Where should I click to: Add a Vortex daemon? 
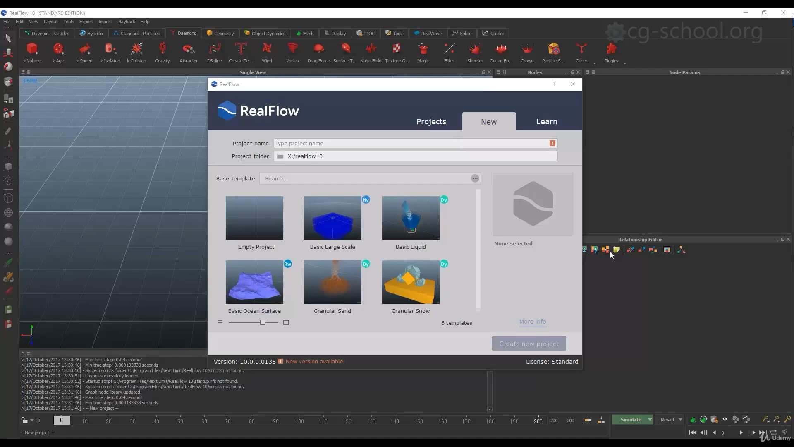(x=293, y=53)
